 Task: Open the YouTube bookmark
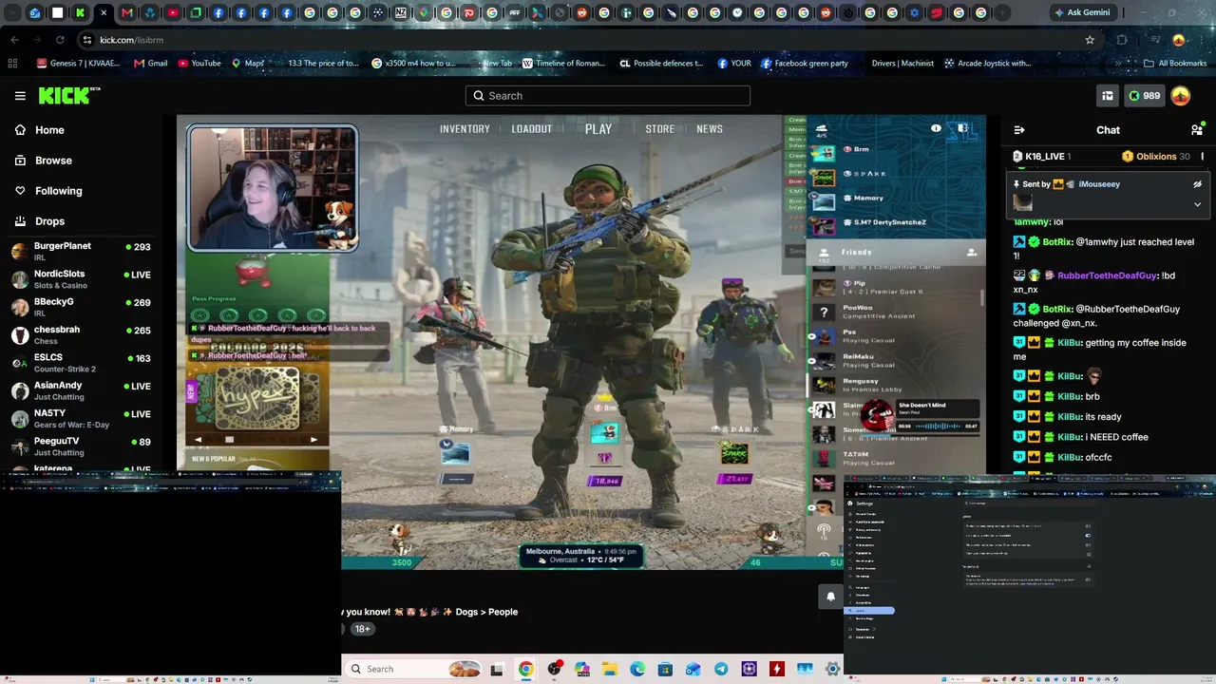(x=199, y=64)
